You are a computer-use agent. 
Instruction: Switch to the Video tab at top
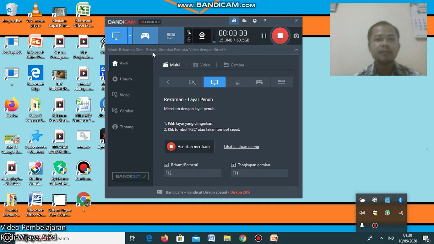(x=201, y=65)
